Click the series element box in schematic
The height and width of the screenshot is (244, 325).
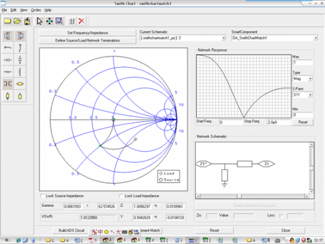point(244,164)
